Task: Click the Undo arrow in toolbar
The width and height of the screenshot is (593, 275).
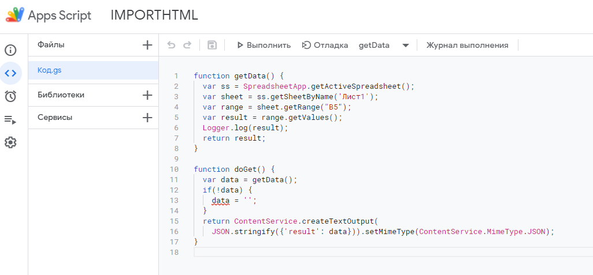Action: click(x=171, y=46)
